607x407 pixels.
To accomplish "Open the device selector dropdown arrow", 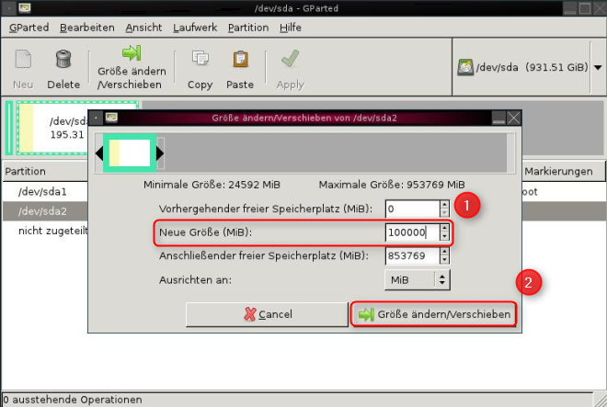I will point(598,67).
